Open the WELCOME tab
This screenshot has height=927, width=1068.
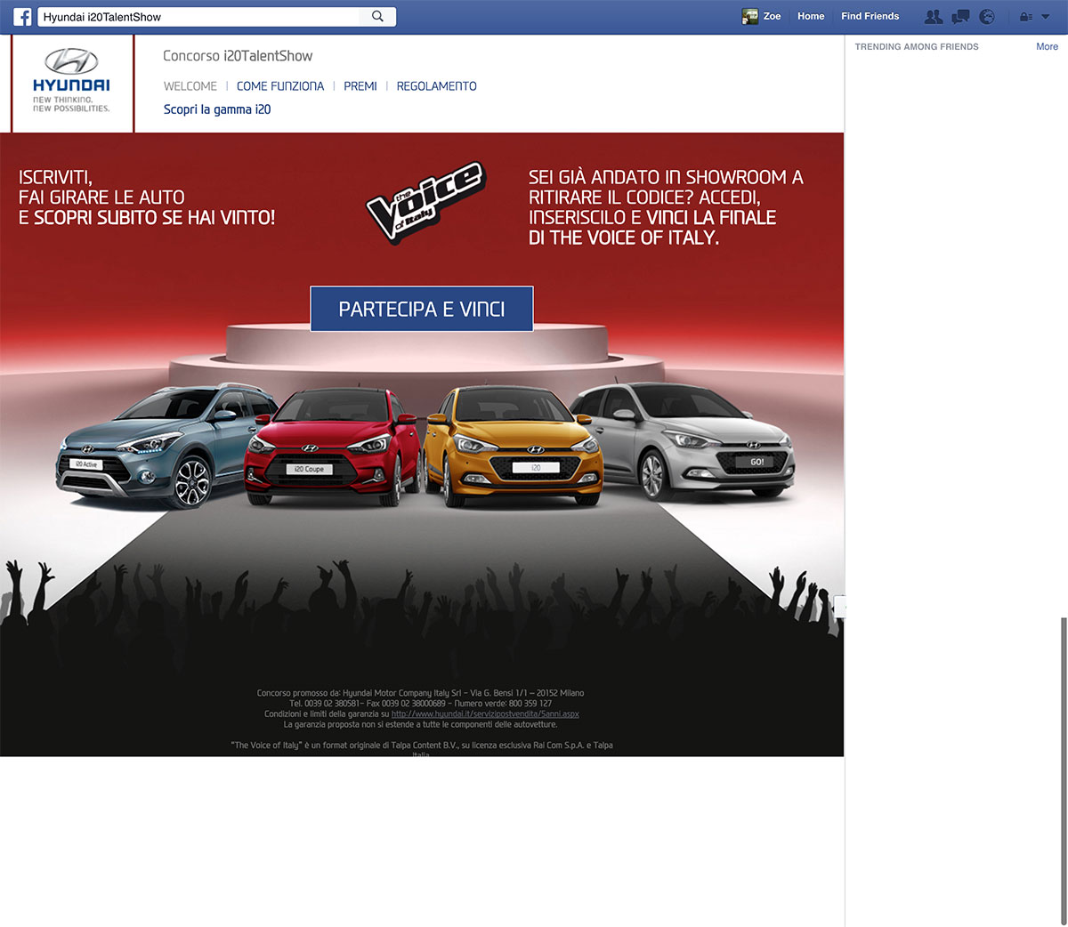click(x=190, y=86)
